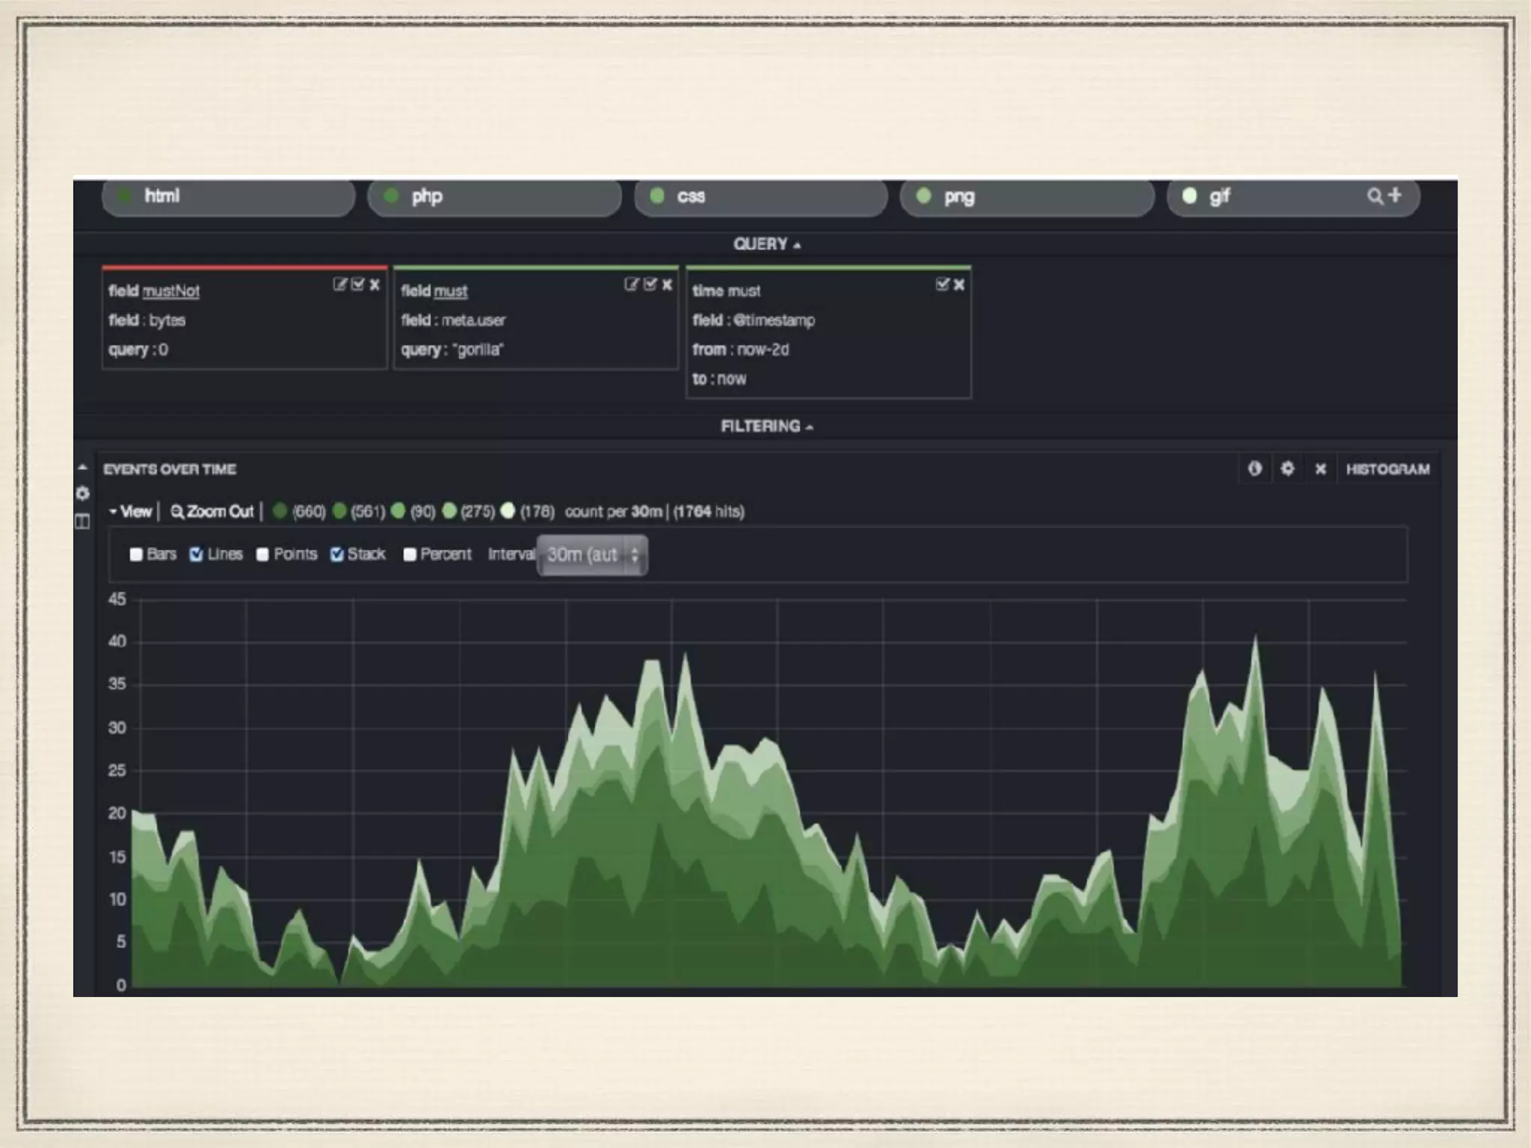1531x1148 pixels.
Task: Remove the meta.user gorilla filter
Action: pos(667,284)
